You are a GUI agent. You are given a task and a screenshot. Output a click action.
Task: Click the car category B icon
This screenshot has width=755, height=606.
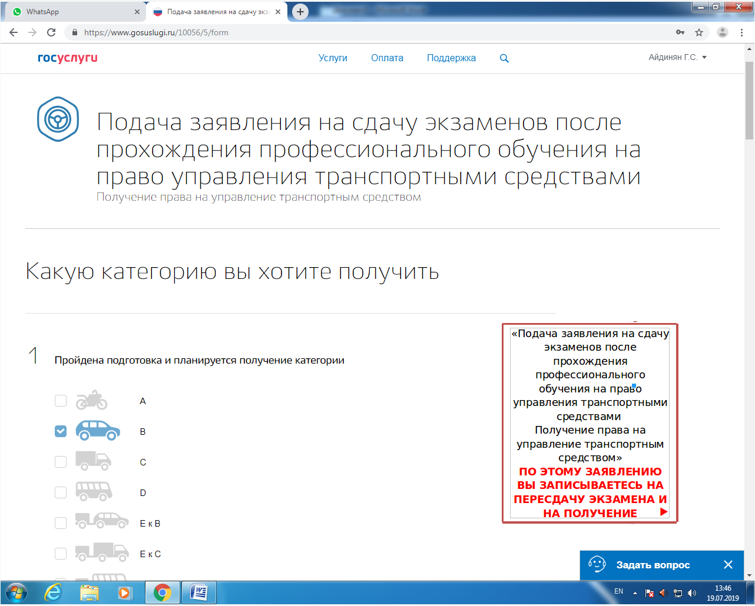(x=98, y=431)
